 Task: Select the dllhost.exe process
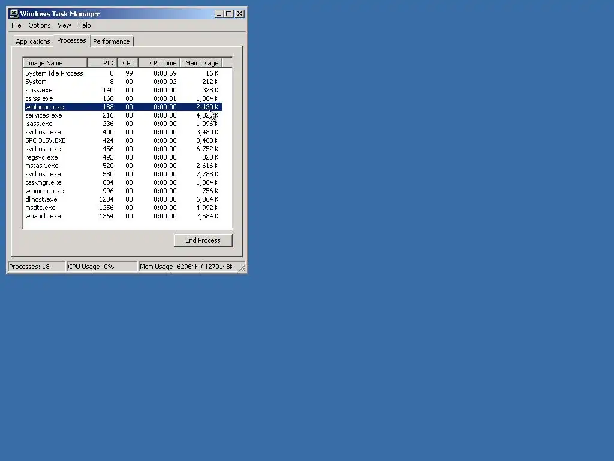[x=123, y=199]
